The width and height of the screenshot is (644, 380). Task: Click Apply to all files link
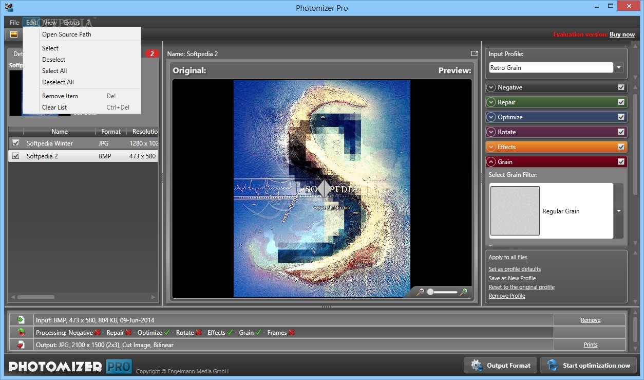[x=508, y=257]
